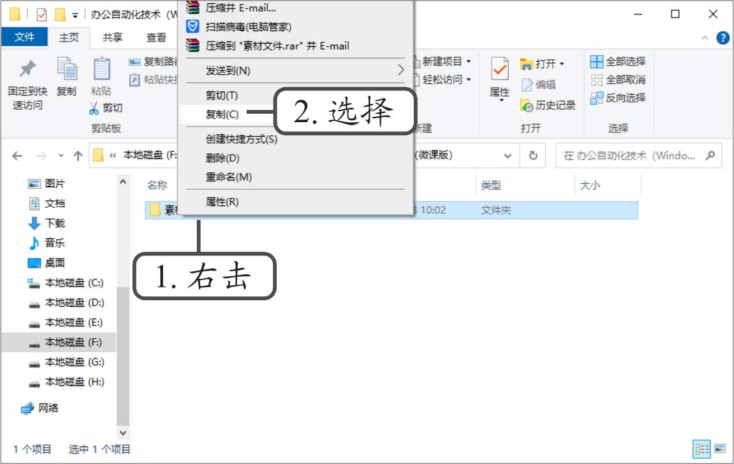Image resolution: width=734 pixels, height=464 pixels.
Task: Click the search box for 办公自动化技术
Action: tap(638, 155)
